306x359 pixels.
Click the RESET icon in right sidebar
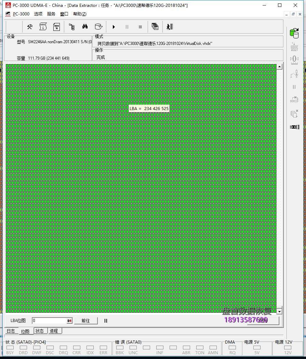point(294,47)
